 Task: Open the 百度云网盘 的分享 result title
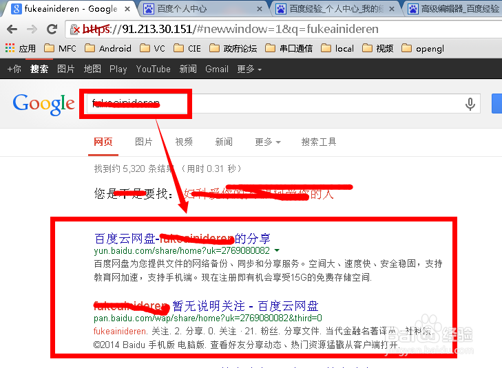pyautogui.click(x=182, y=239)
